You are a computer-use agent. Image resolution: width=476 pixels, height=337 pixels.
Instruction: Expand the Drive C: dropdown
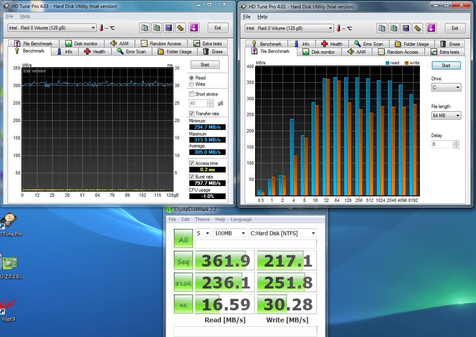(446, 87)
